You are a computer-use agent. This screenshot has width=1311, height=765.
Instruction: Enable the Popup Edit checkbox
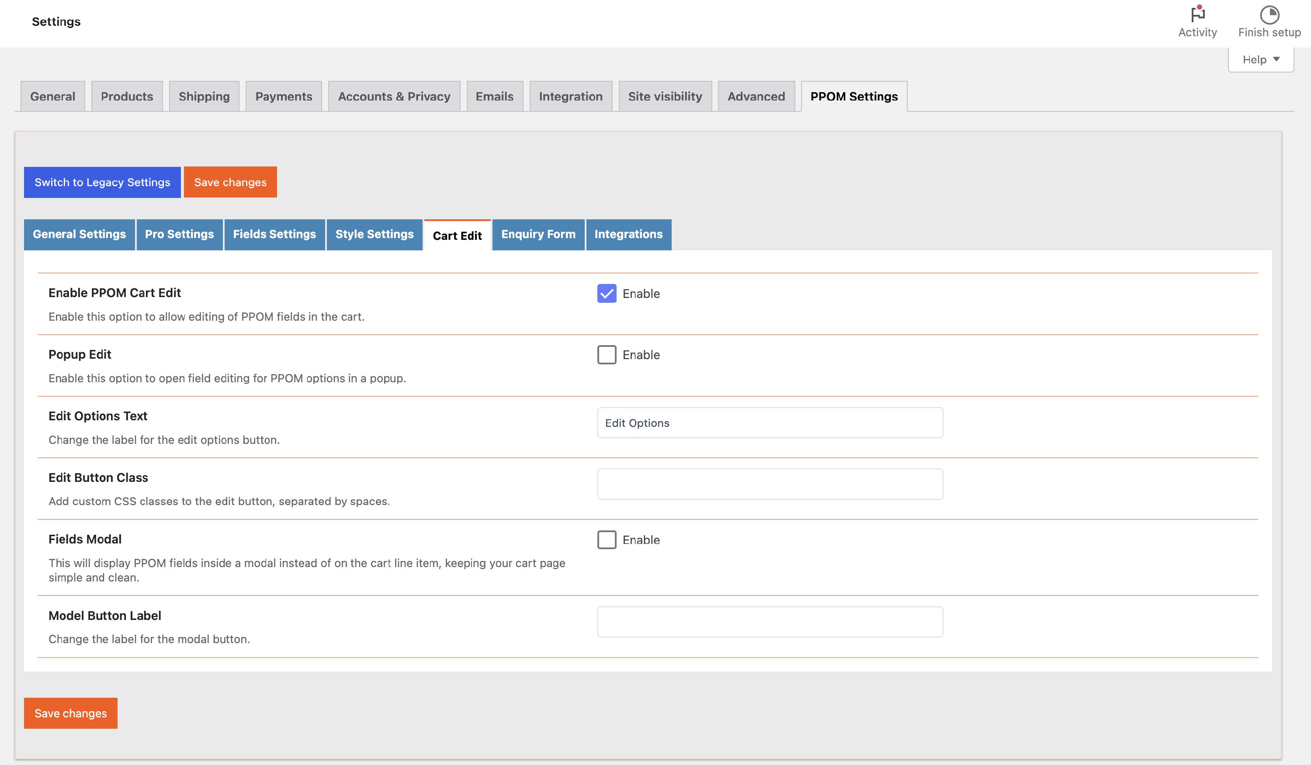pos(607,355)
